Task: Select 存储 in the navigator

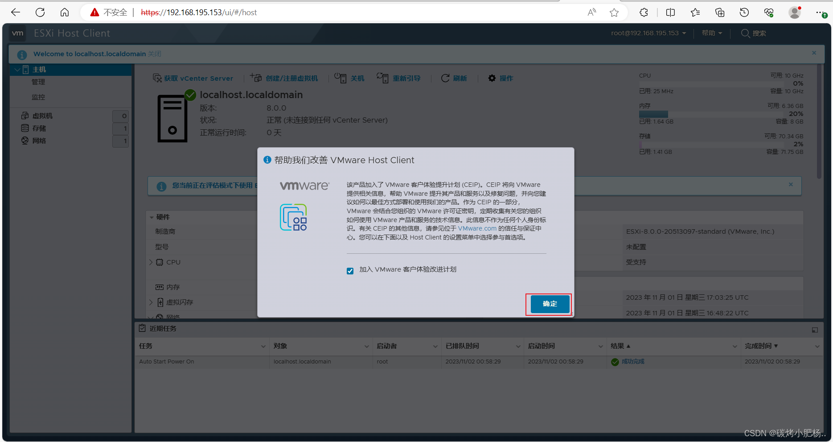Action: click(39, 128)
